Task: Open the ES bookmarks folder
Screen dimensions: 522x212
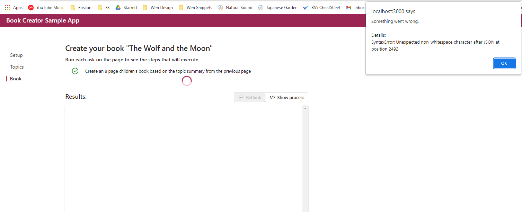Action: click(103, 7)
